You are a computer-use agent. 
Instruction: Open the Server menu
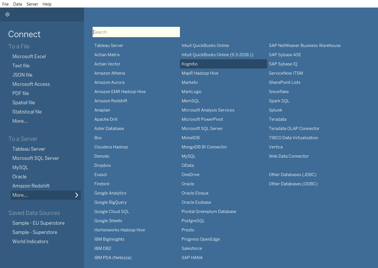32,4
